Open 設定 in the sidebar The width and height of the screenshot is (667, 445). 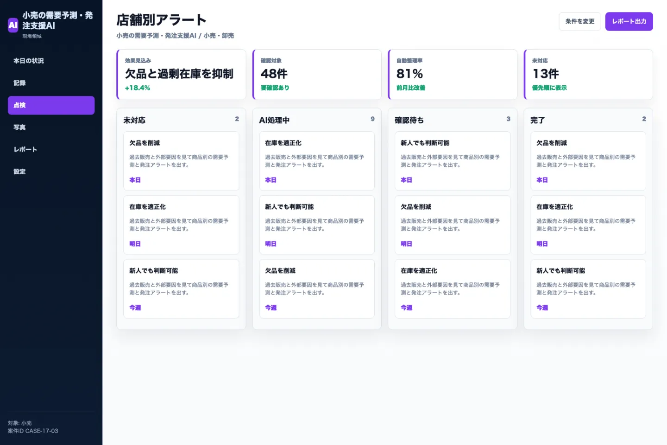click(51, 172)
